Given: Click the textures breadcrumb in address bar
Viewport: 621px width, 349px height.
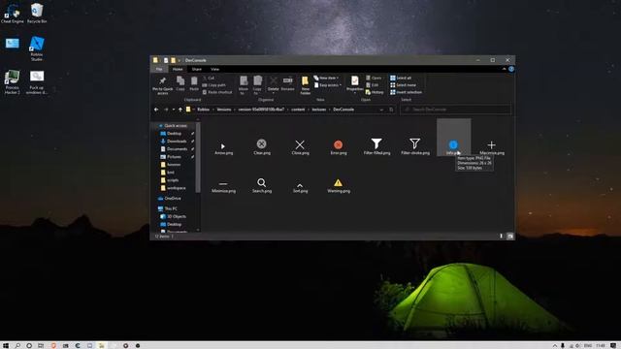Looking at the screenshot, I should pos(319,110).
